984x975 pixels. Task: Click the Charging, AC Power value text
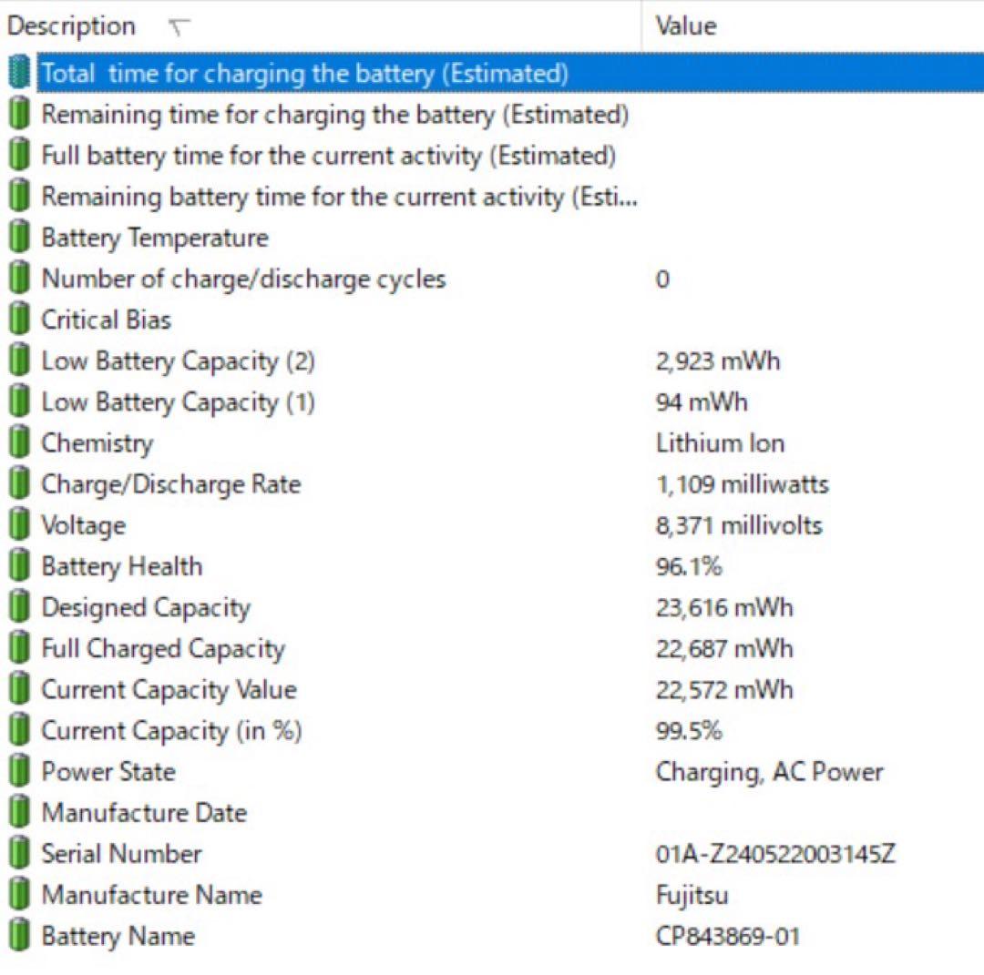tap(768, 771)
